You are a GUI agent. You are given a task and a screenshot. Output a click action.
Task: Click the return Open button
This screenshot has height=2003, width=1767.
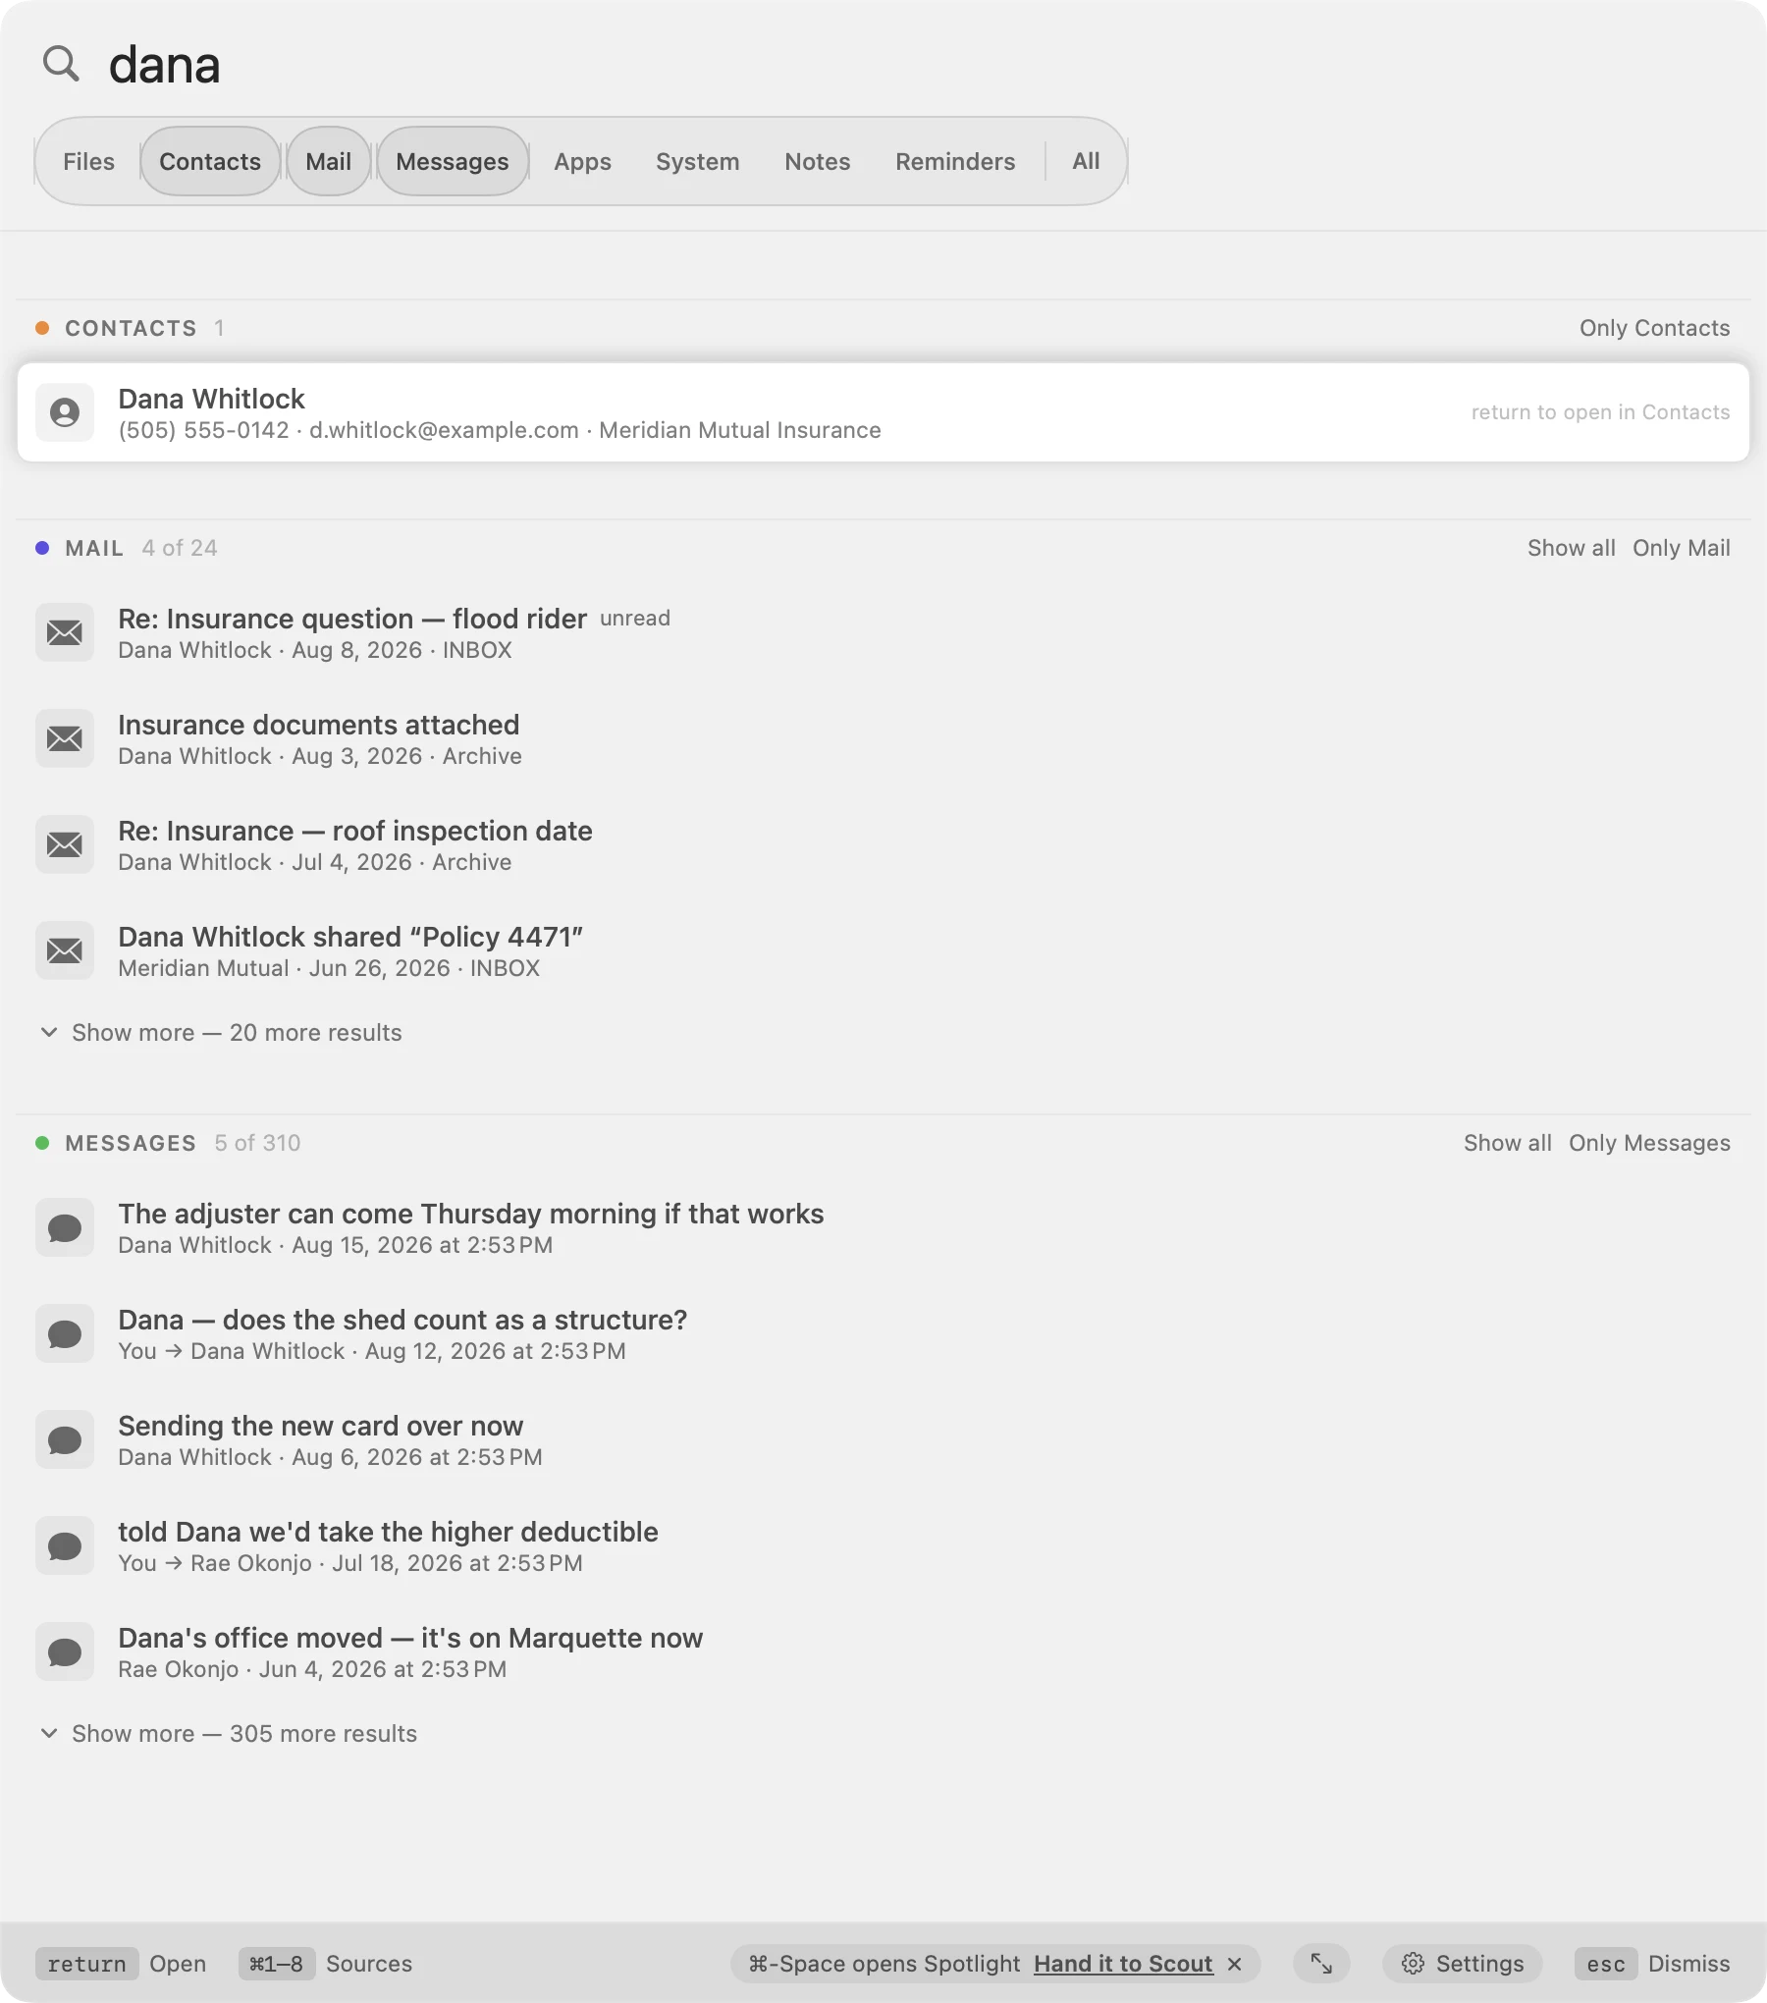pyautogui.click(x=122, y=1964)
